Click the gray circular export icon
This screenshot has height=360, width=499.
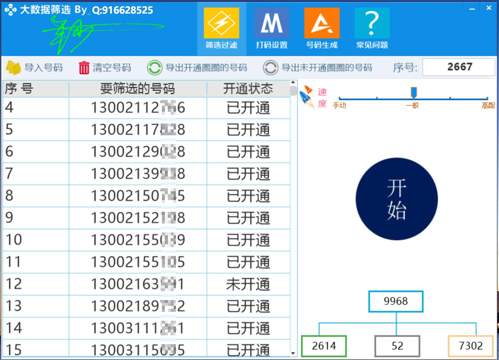click(270, 67)
